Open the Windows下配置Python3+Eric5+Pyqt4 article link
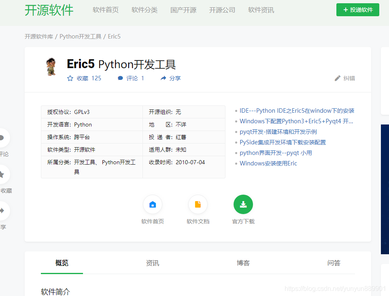This screenshot has height=296, width=389. point(296,121)
